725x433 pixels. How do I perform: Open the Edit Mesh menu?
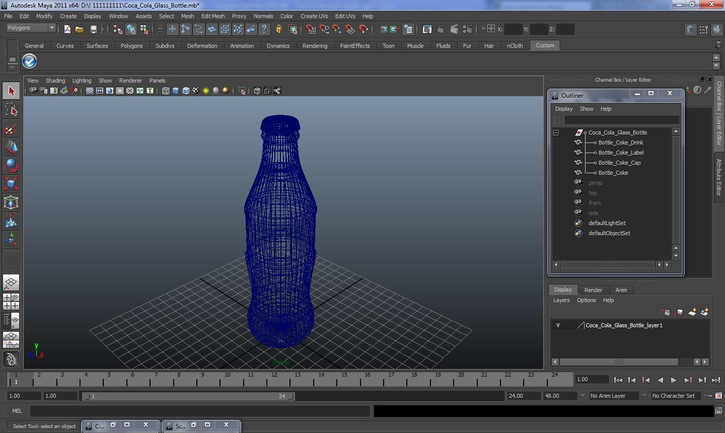click(x=213, y=16)
